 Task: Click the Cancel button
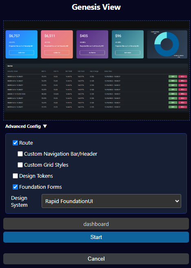pos(96,259)
